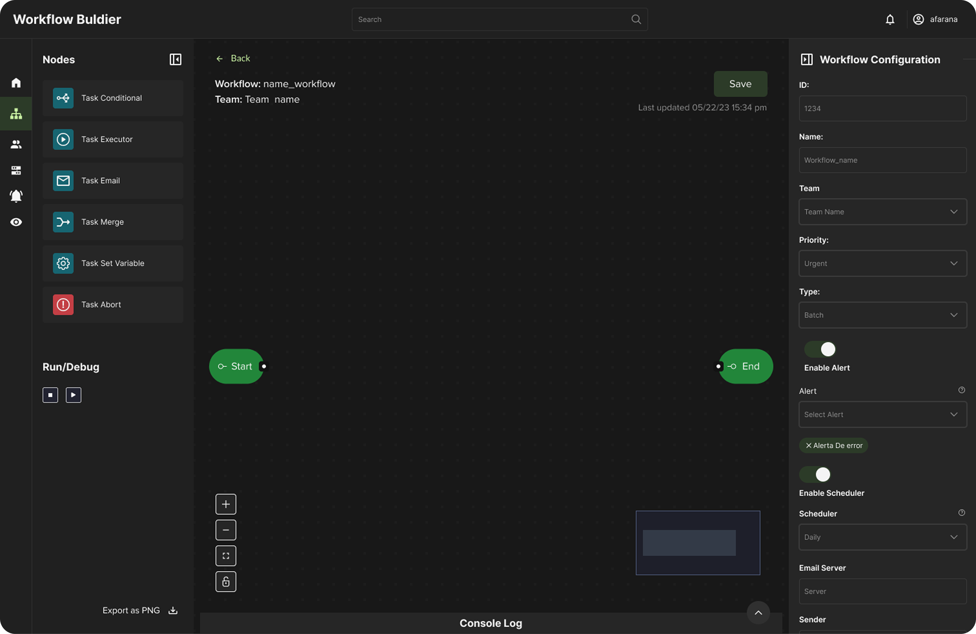Open the eye monitoring sidebar icon
This screenshot has height=634, width=976.
point(16,222)
